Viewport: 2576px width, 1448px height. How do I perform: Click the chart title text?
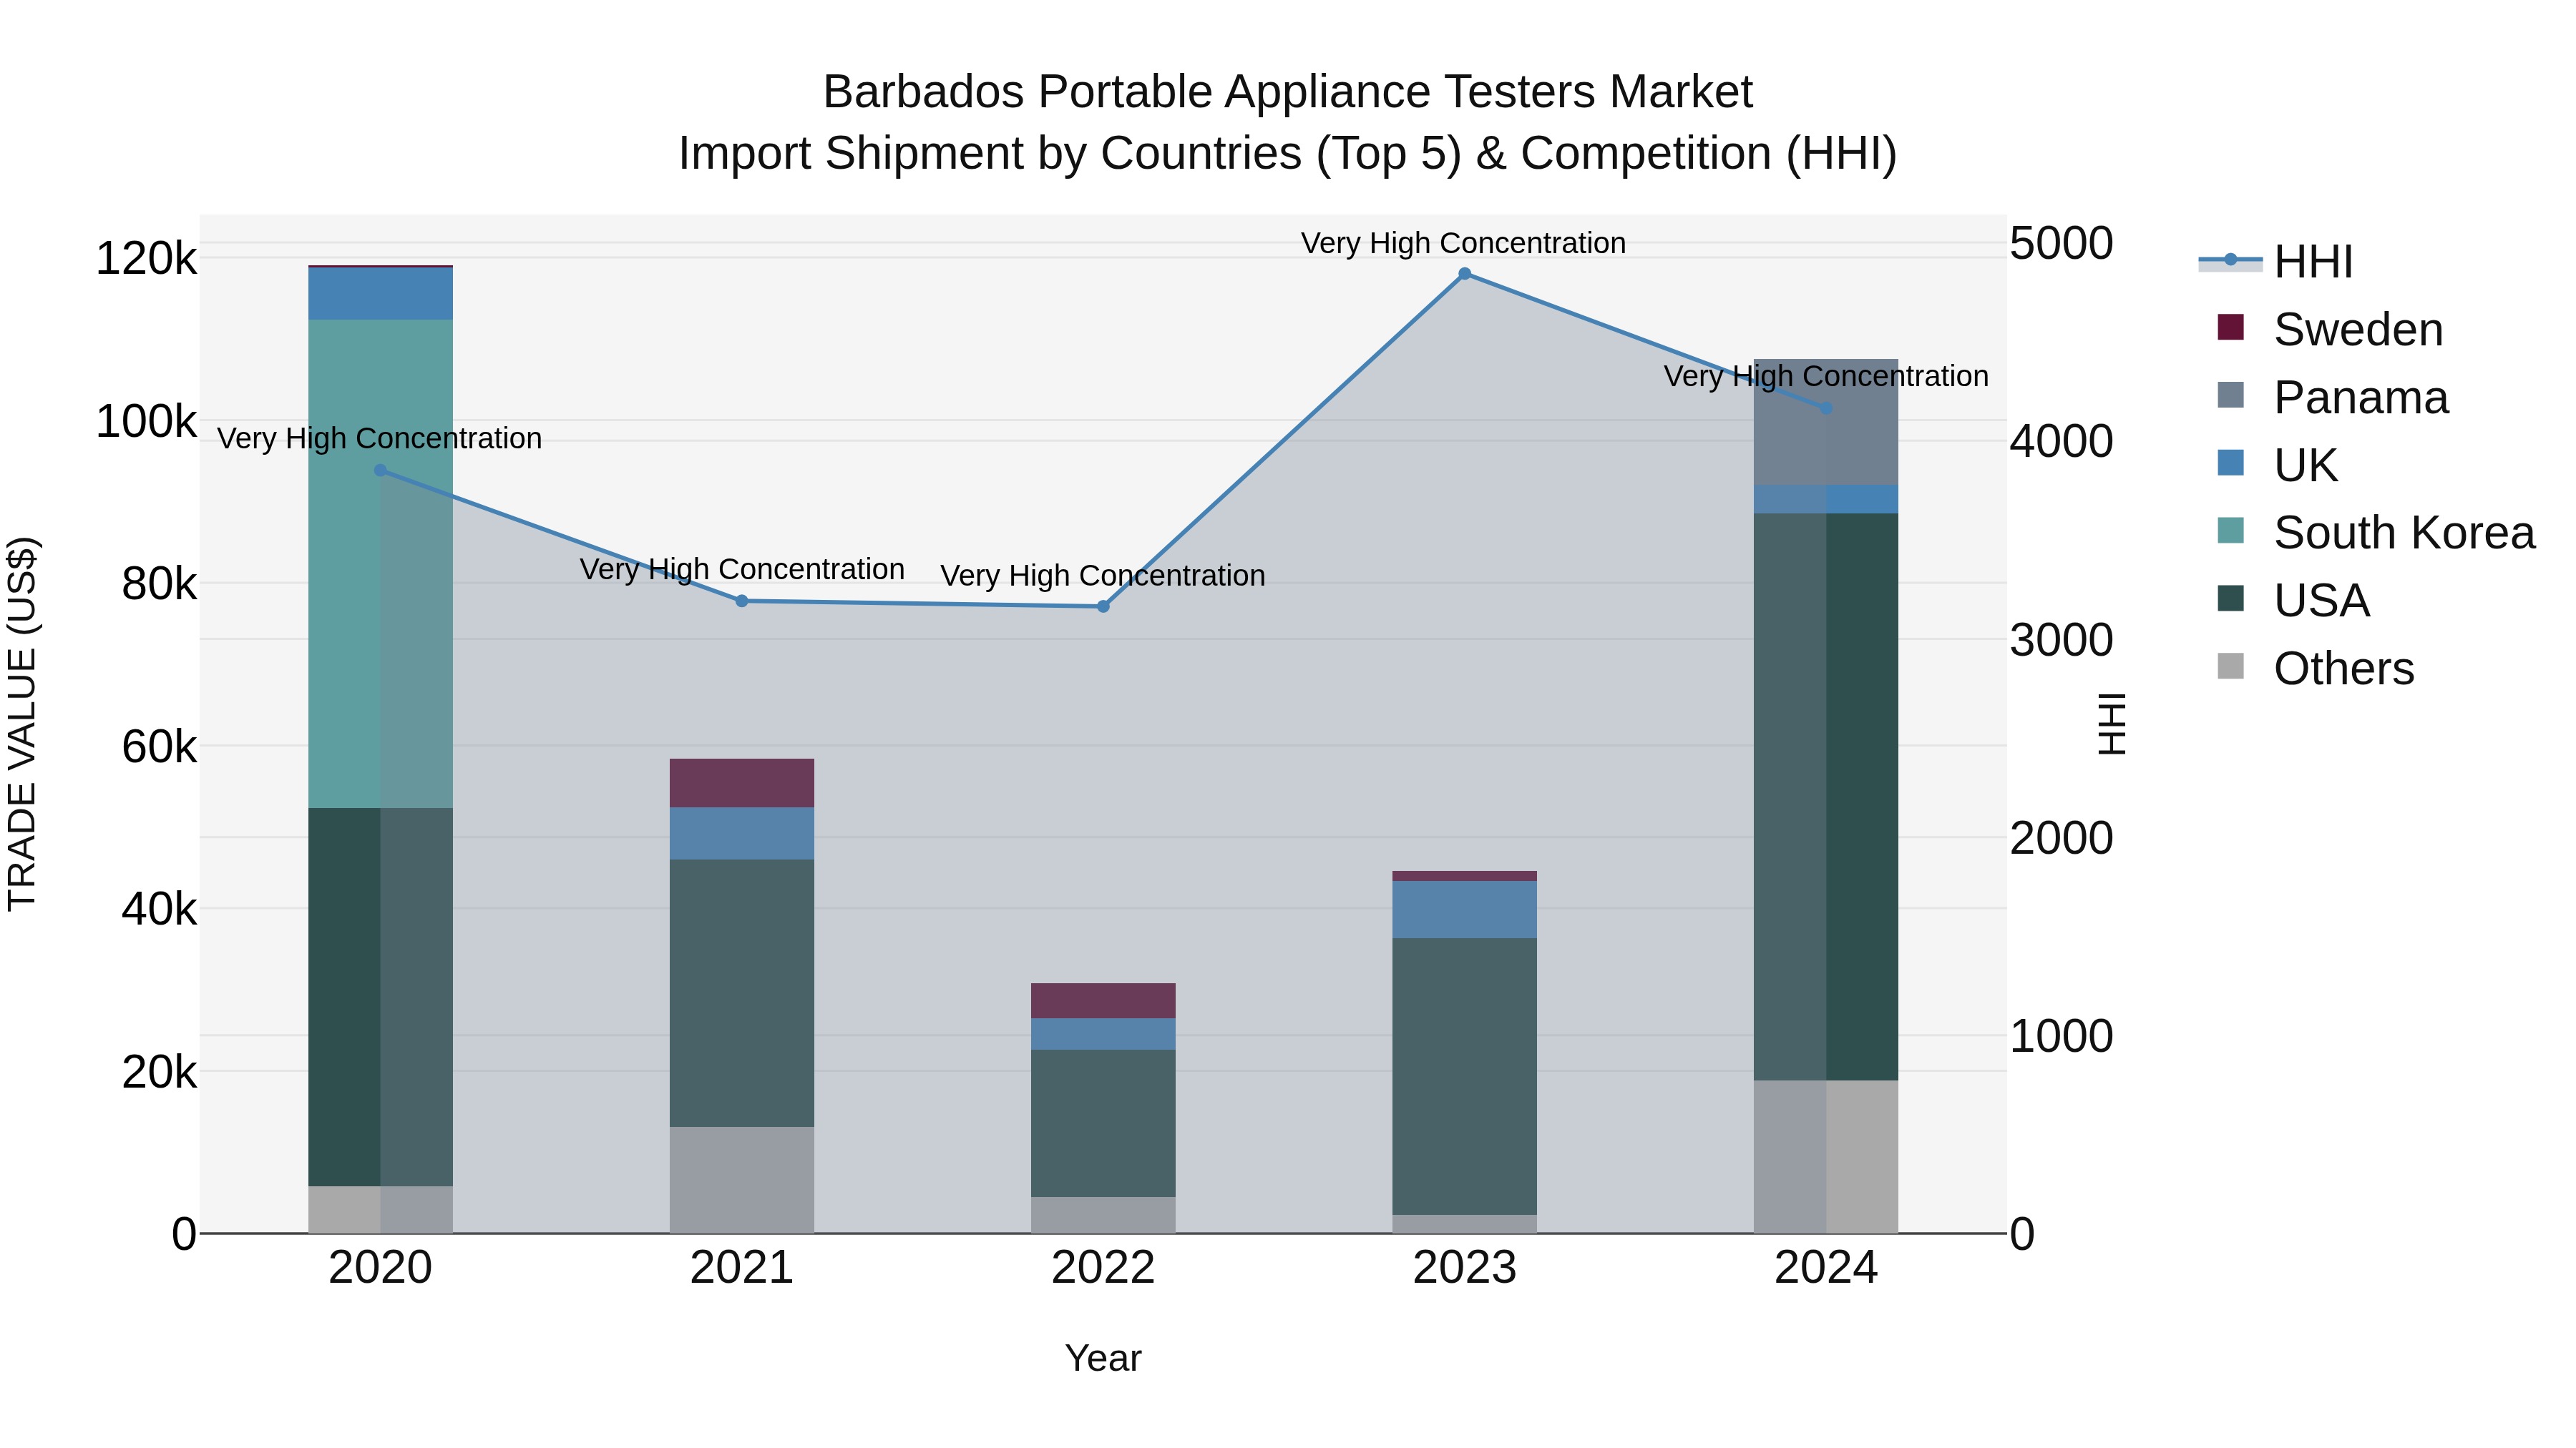1288,123
